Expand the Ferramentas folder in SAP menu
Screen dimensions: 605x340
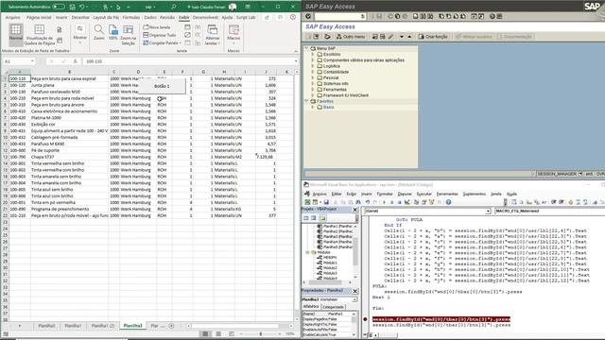click(x=313, y=90)
